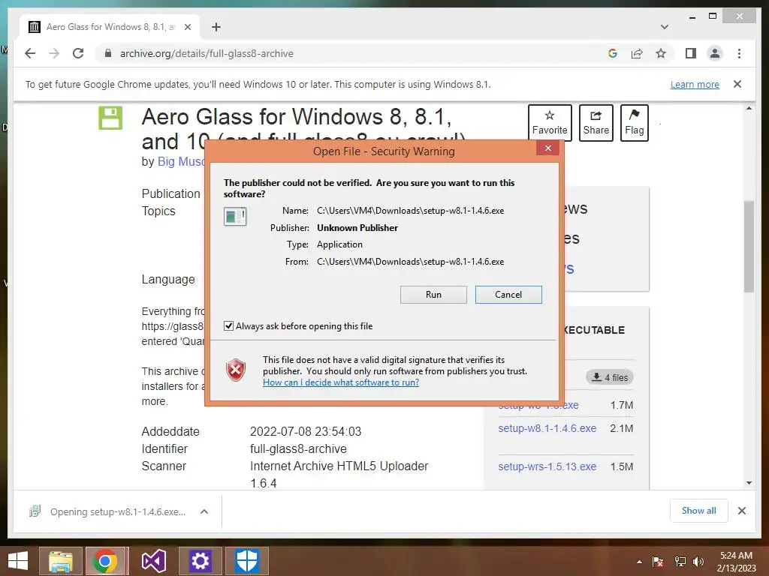Open the tab search chevron

(664, 27)
